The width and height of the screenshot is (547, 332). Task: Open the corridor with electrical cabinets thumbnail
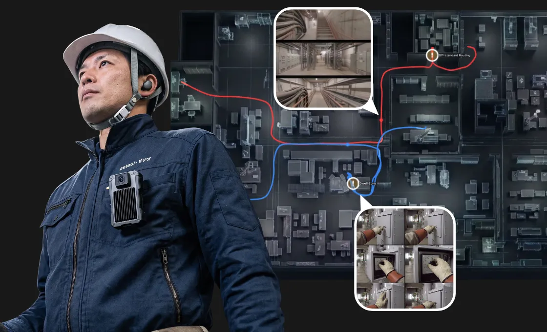pyautogui.click(x=323, y=59)
